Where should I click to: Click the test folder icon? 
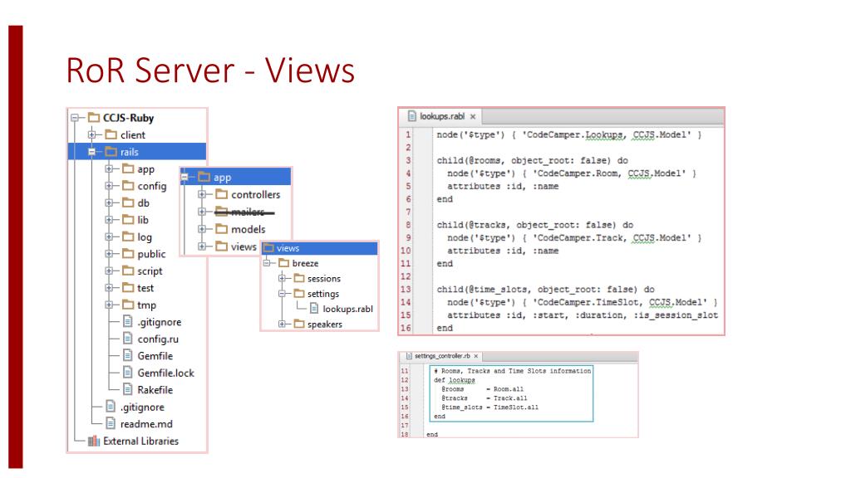tap(128, 288)
